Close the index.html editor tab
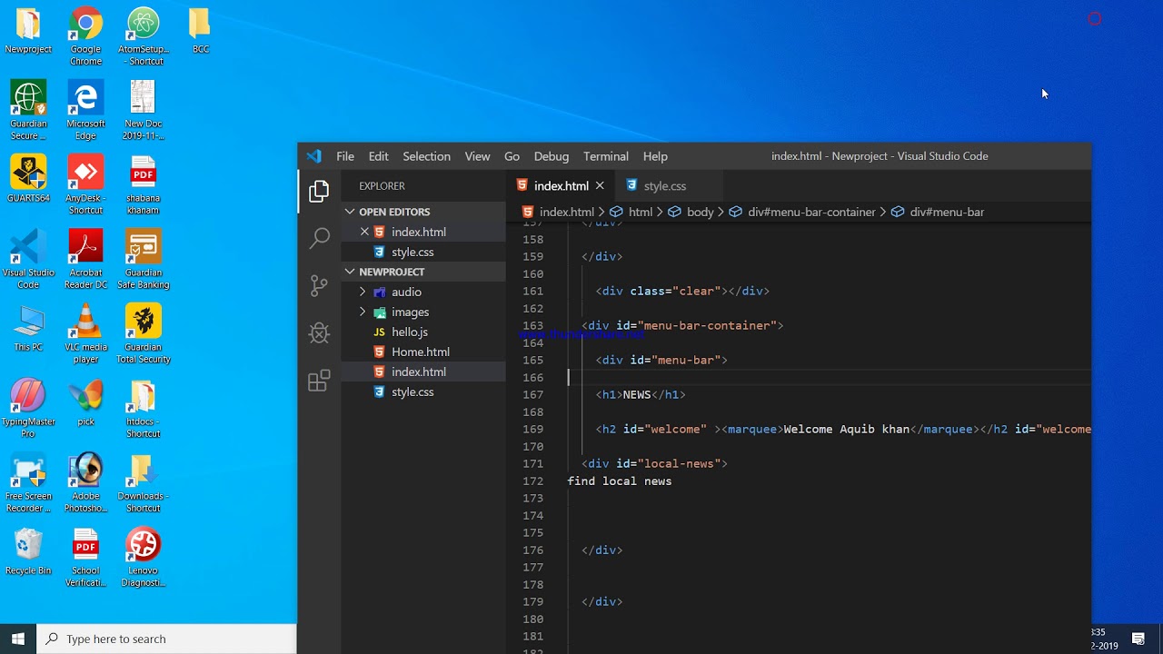 tap(600, 185)
